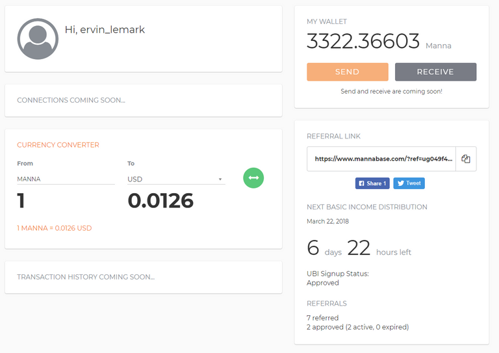This screenshot has width=499, height=353.
Task: Click '1 MANNA = 0.0126 USD' rate text
Action: click(55, 228)
